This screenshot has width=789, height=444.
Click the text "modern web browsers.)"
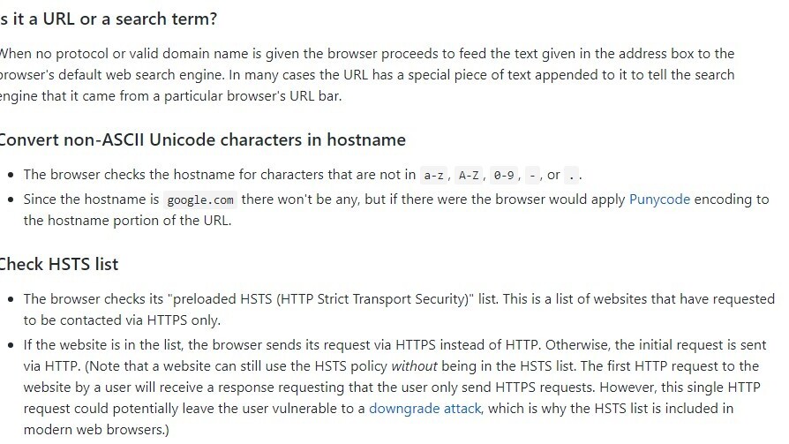[96, 429]
